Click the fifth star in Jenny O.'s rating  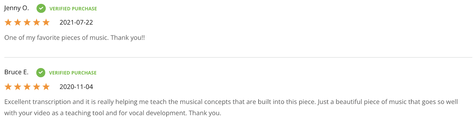click(46, 22)
